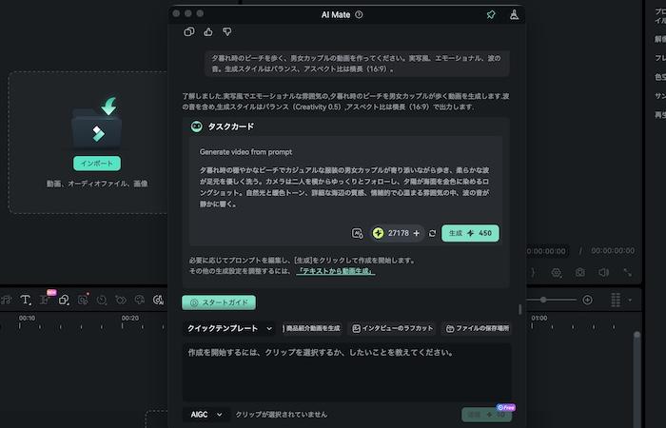The width and height of the screenshot is (666, 428).
Task: Click the keyframe diamond tool in toolbar
Action: pos(121,300)
